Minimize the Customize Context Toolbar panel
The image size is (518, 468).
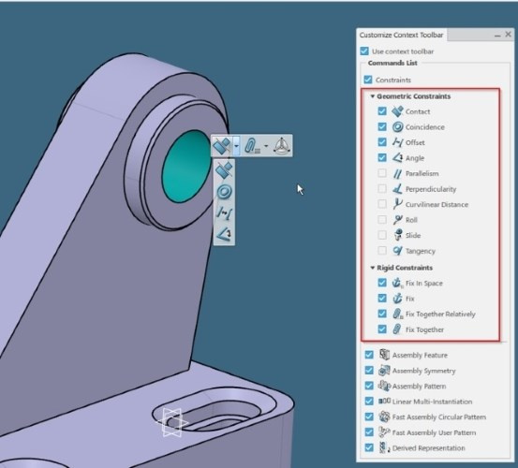(497, 35)
